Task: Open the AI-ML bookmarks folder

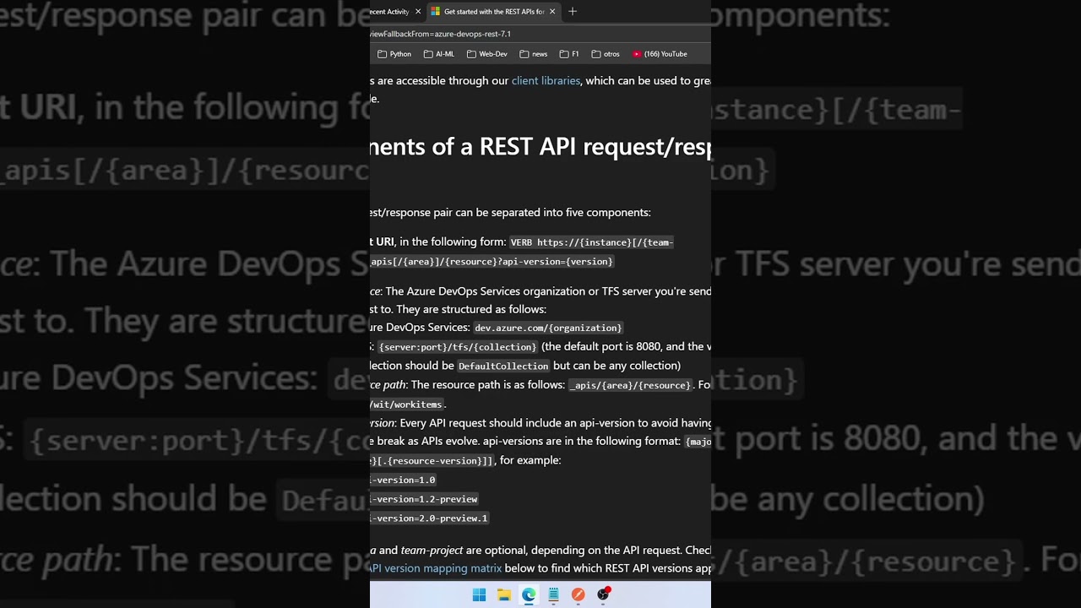Action: coord(439,54)
